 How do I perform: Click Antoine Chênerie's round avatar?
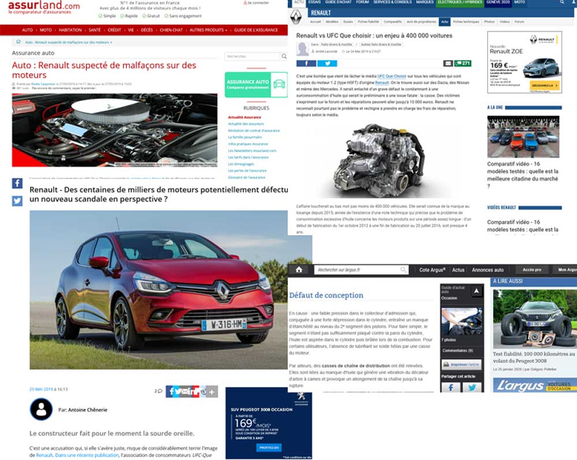coord(41,409)
